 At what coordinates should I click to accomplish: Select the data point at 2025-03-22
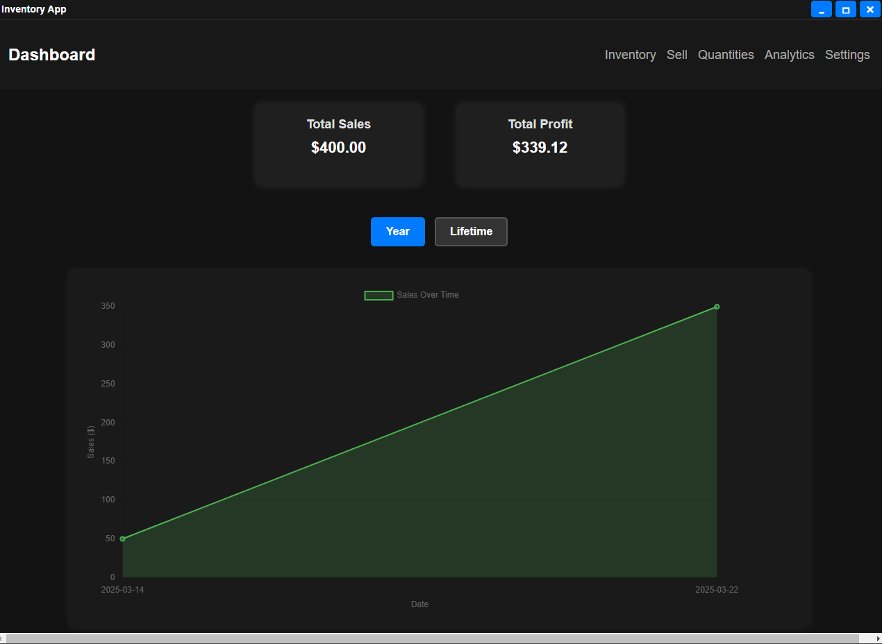click(x=716, y=306)
